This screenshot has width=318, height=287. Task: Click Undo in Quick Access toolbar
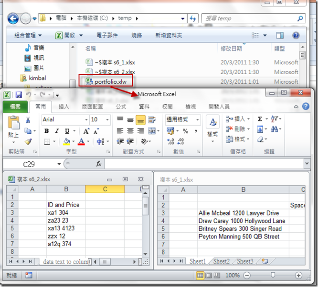click(28, 94)
